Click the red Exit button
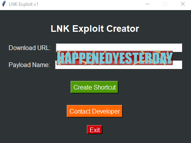 (x=95, y=129)
